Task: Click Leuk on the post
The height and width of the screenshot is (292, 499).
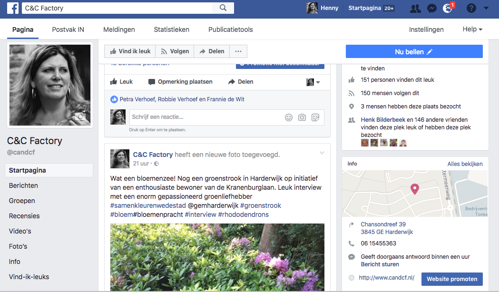Action: tap(121, 82)
